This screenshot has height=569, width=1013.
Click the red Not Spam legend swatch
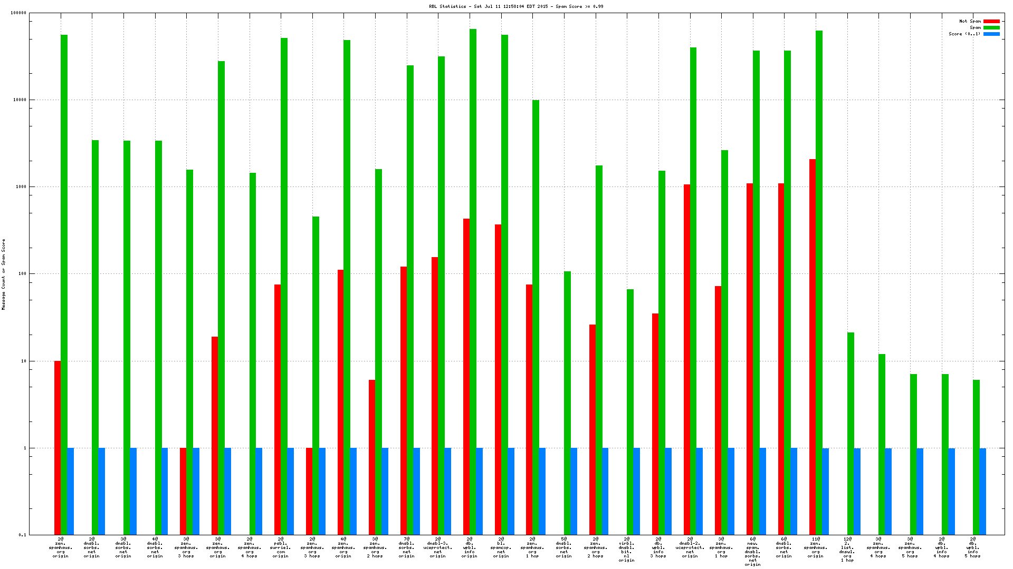point(991,22)
